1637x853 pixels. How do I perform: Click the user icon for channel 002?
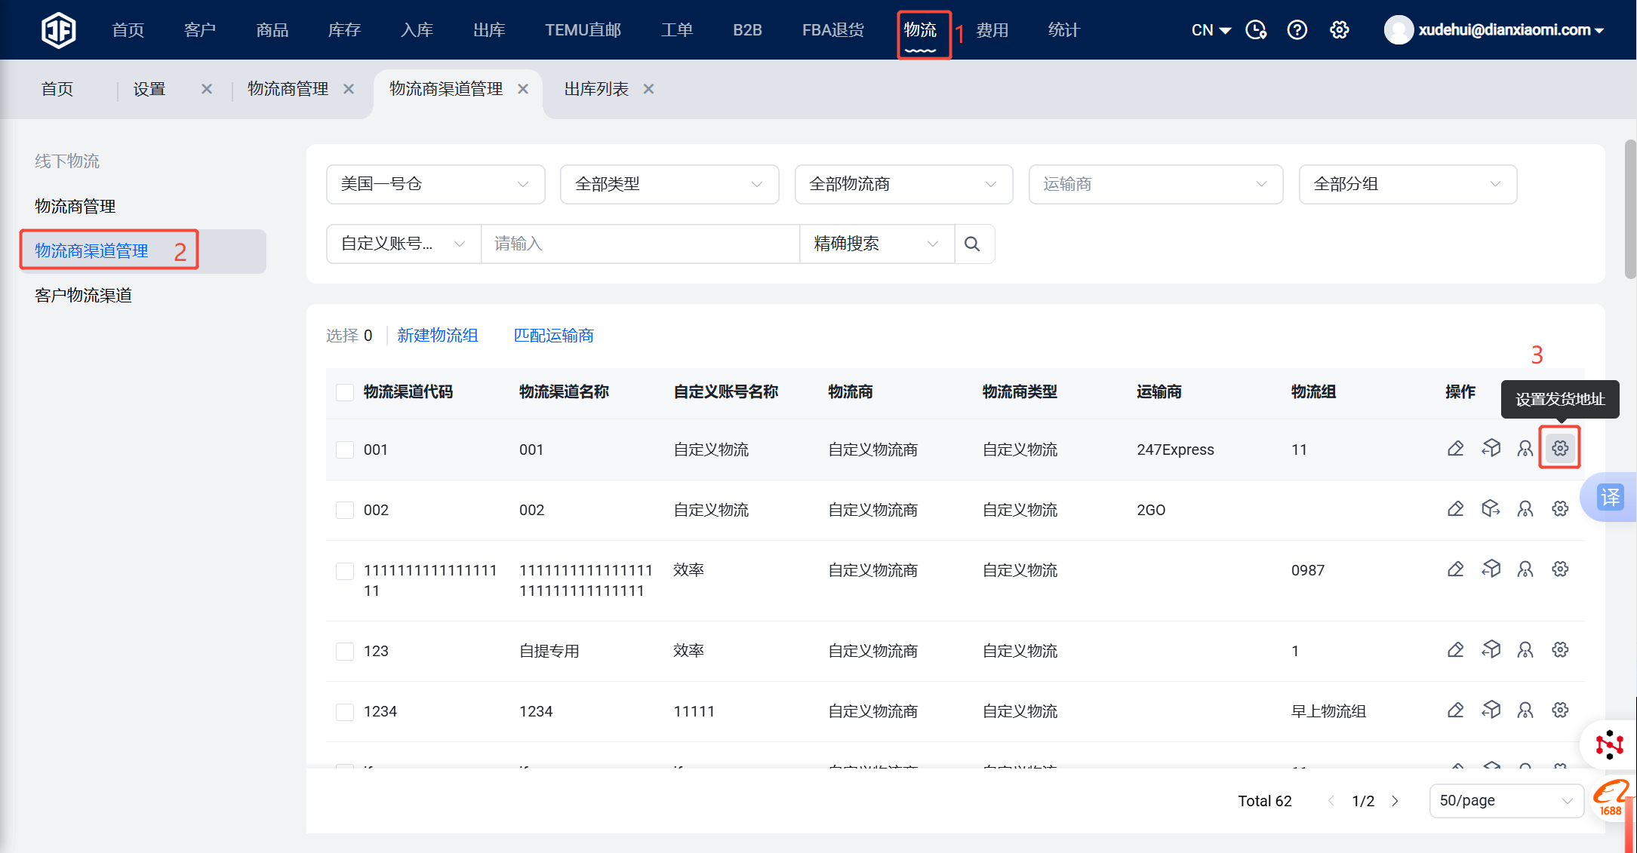tap(1525, 509)
